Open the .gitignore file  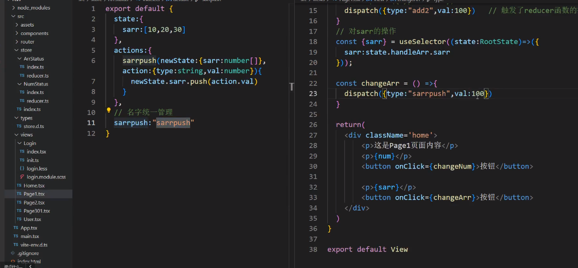click(x=28, y=253)
